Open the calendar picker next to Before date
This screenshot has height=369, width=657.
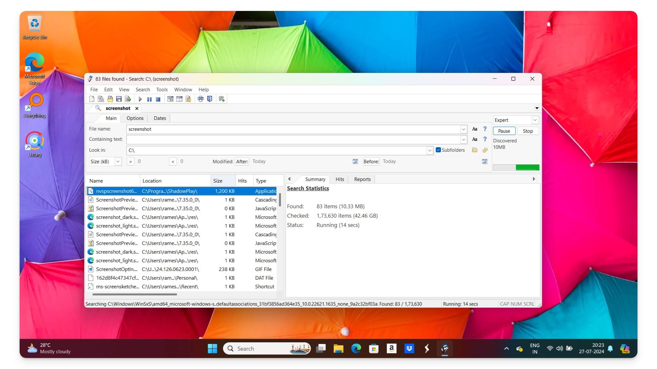(484, 161)
